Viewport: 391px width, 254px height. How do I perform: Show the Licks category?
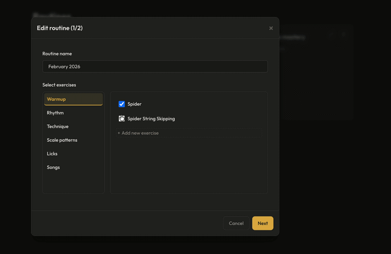tap(73, 154)
